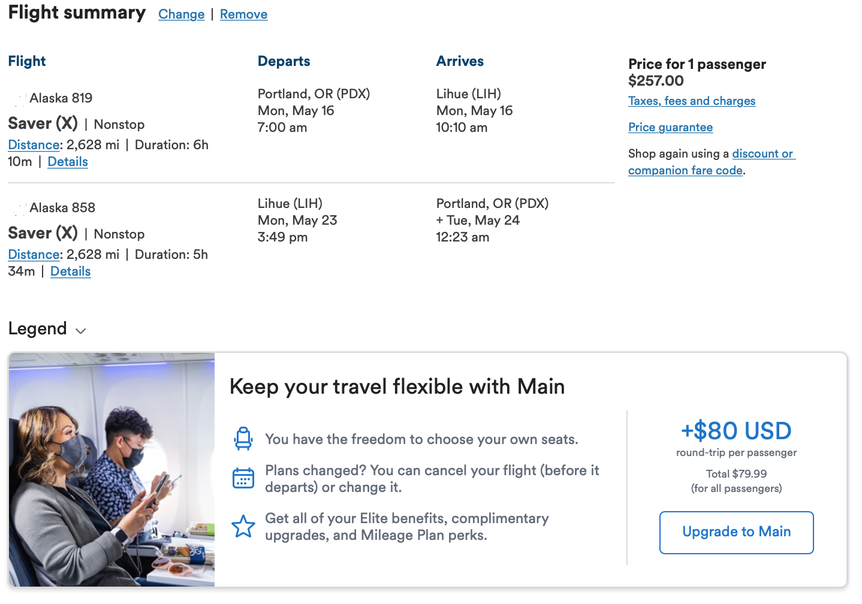
Task: Click the Keep your travel flexible heading
Action: (x=397, y=387)
